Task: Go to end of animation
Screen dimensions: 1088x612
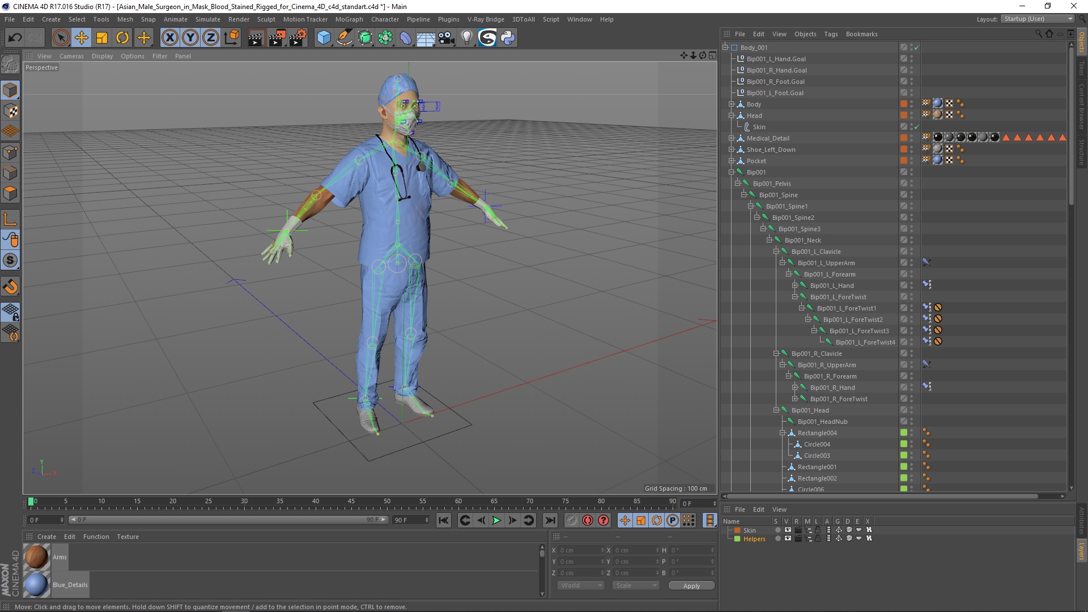Action: [550, 520]
